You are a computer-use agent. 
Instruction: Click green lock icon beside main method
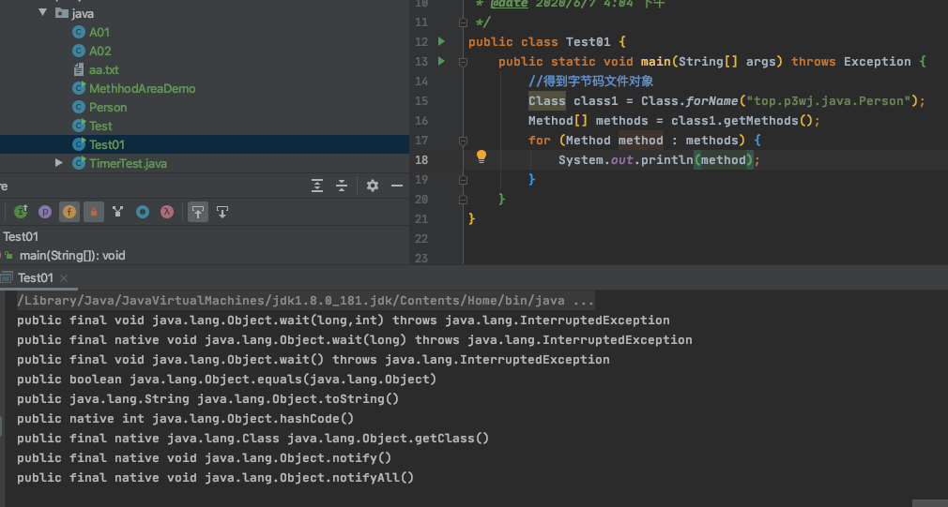click(8, 256)
